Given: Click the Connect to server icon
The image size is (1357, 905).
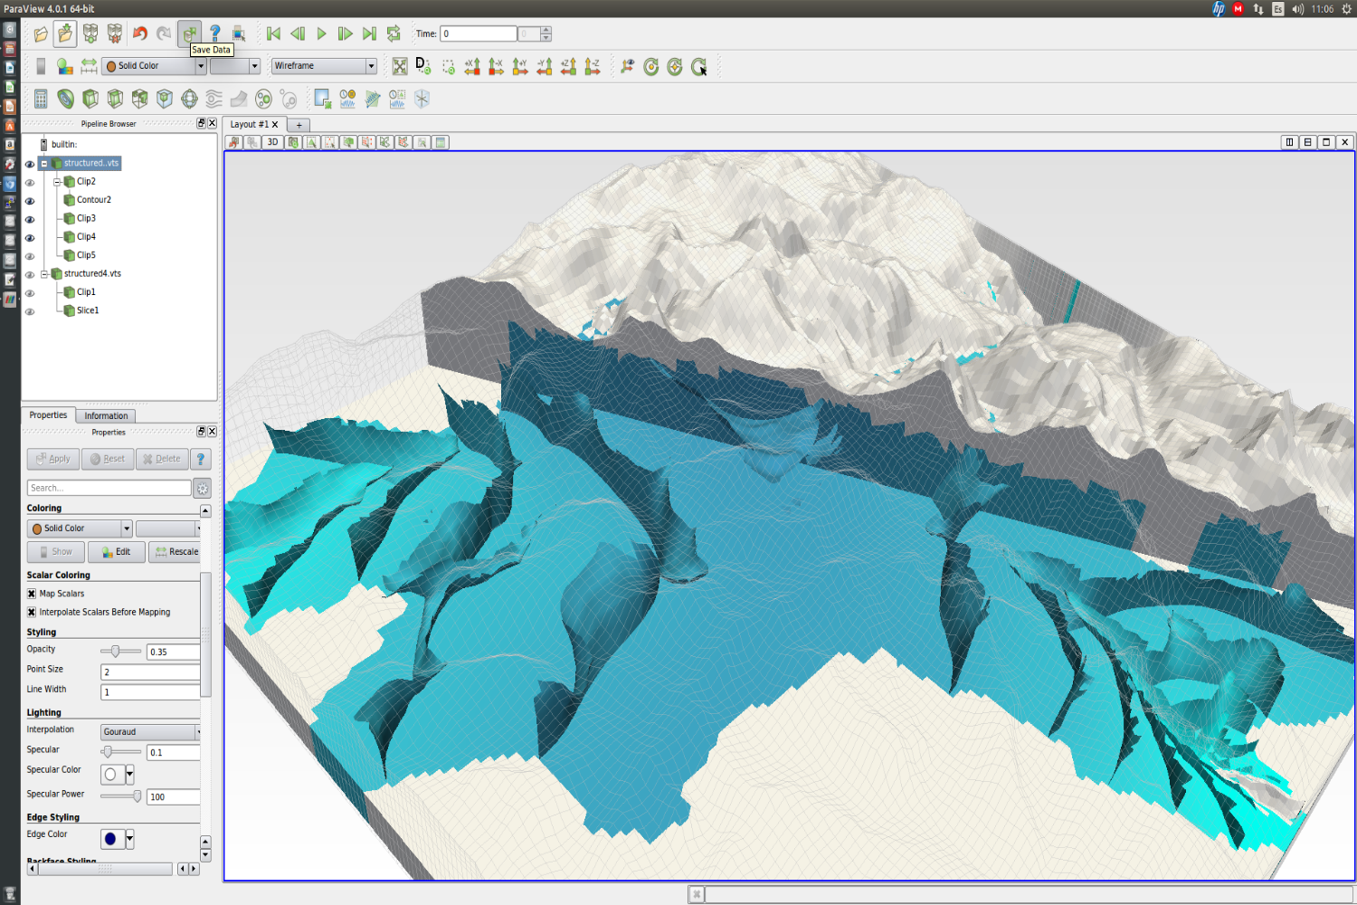Looking at the screenshot, I should coord(90,34).
